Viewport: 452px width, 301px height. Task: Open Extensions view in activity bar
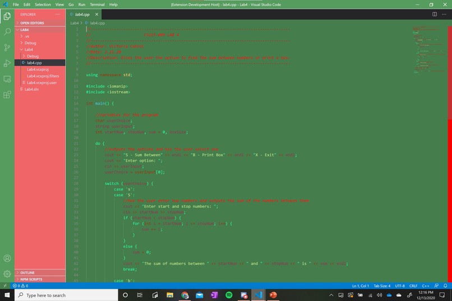(7, 95)
